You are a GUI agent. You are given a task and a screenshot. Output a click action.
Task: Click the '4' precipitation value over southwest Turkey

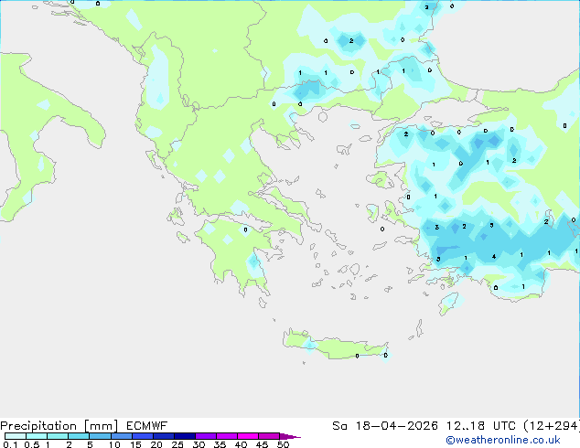pyautogui.click(x=494, y=257)
